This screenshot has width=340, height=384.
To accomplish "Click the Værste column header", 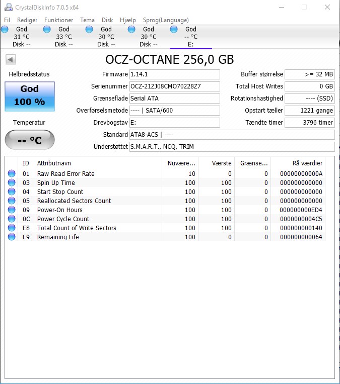I will click(x=216, y=163).
